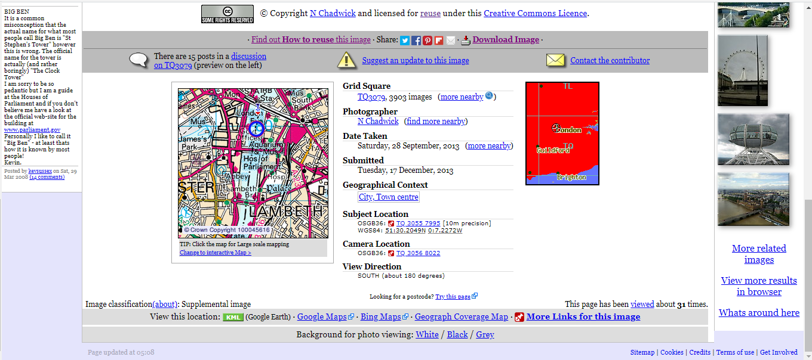This screenshot has height=360, width=812.
Task: Click the blue magnifier icon beside Grid Square
Action: (x=489, y=96)
